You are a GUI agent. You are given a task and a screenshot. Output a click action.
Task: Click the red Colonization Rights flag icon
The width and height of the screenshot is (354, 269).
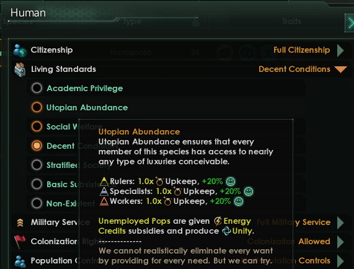click(x=20, y=242)
